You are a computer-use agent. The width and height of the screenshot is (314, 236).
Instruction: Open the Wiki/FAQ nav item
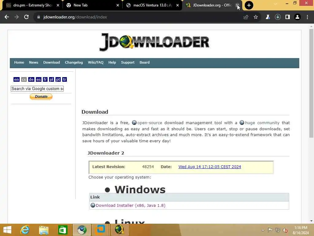[96, 62]
